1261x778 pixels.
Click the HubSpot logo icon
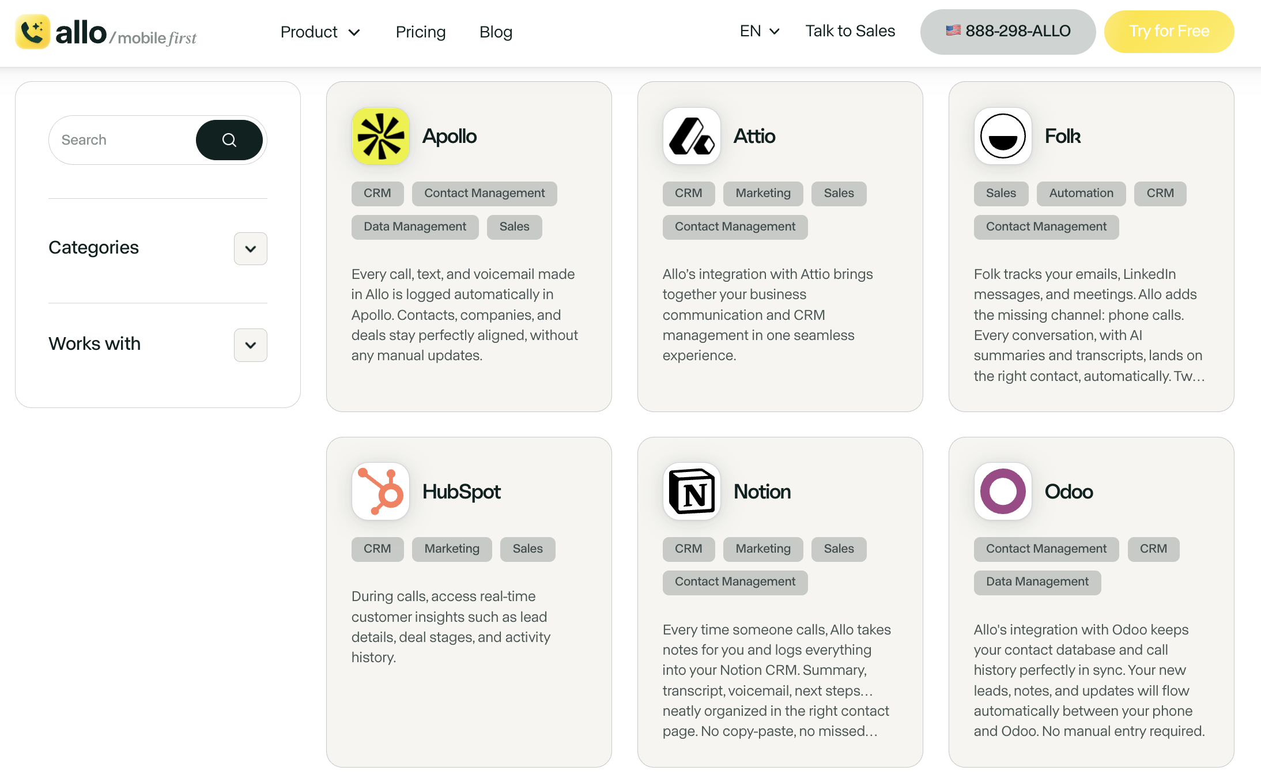pyautogui.click(x=380, y=492)
